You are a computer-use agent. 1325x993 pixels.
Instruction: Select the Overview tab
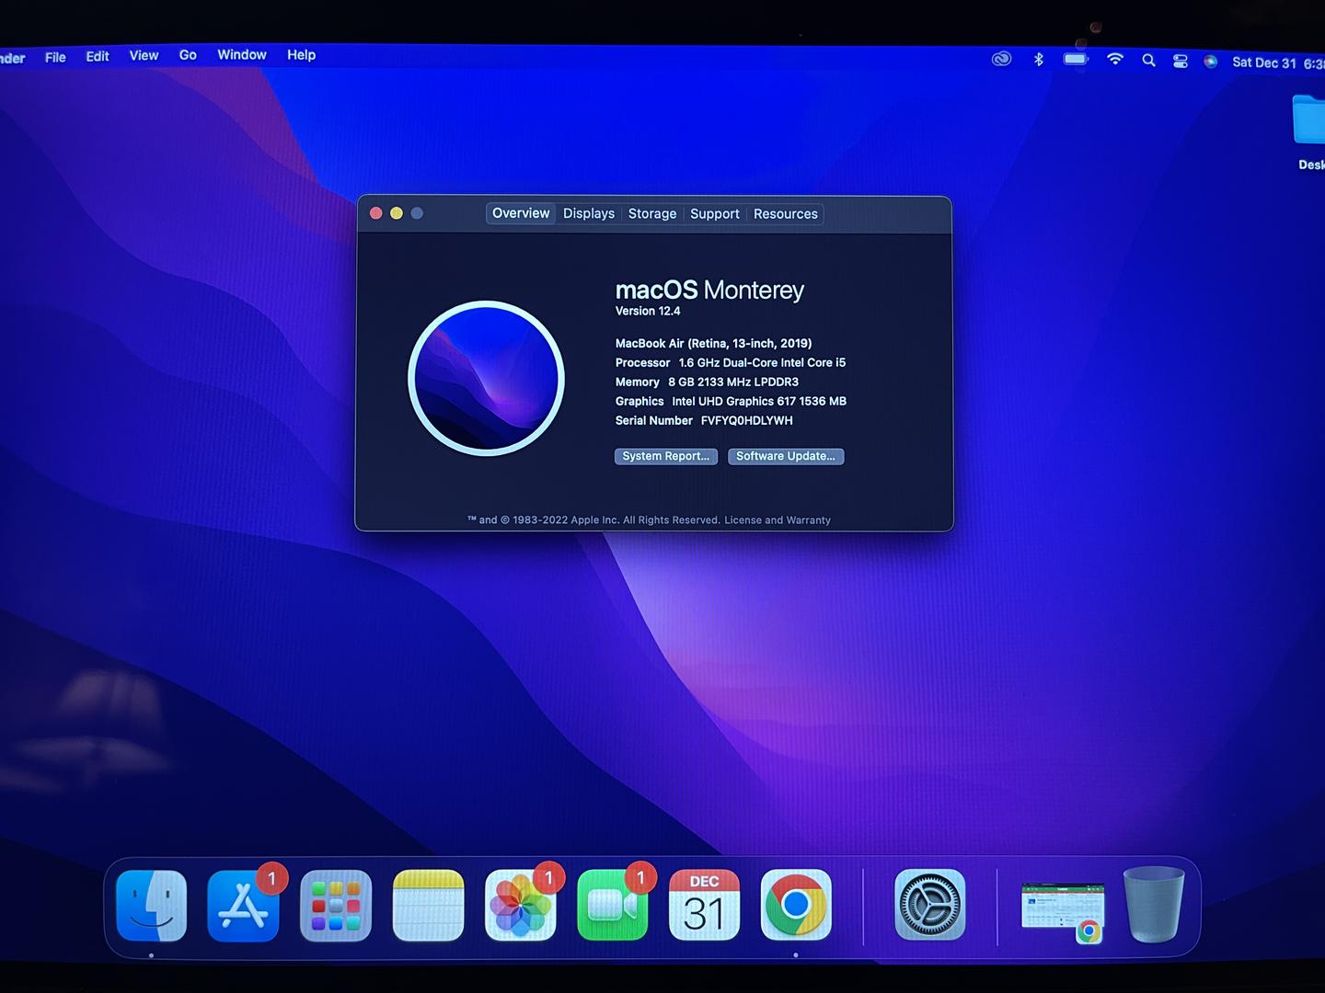tap(521, 213)
